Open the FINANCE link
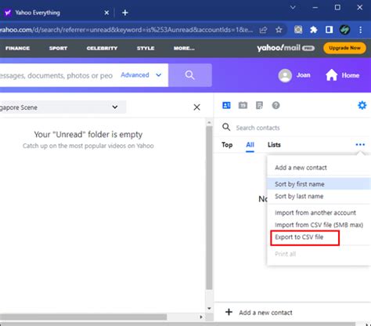Viewport: 371px width, 326px height. [x=17, y=48]
